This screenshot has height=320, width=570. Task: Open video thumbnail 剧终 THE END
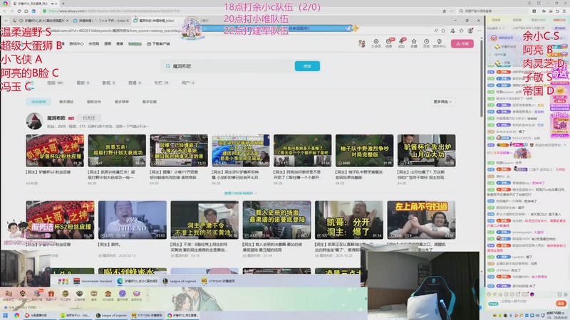pyautogui.click(x=133, y=220)
